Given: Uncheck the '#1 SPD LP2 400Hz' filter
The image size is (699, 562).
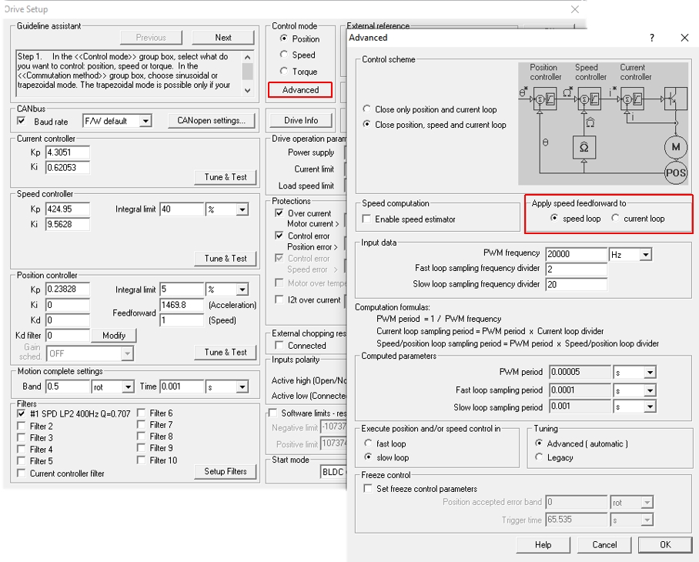Looking at the screenshot, I should (22, 412).
